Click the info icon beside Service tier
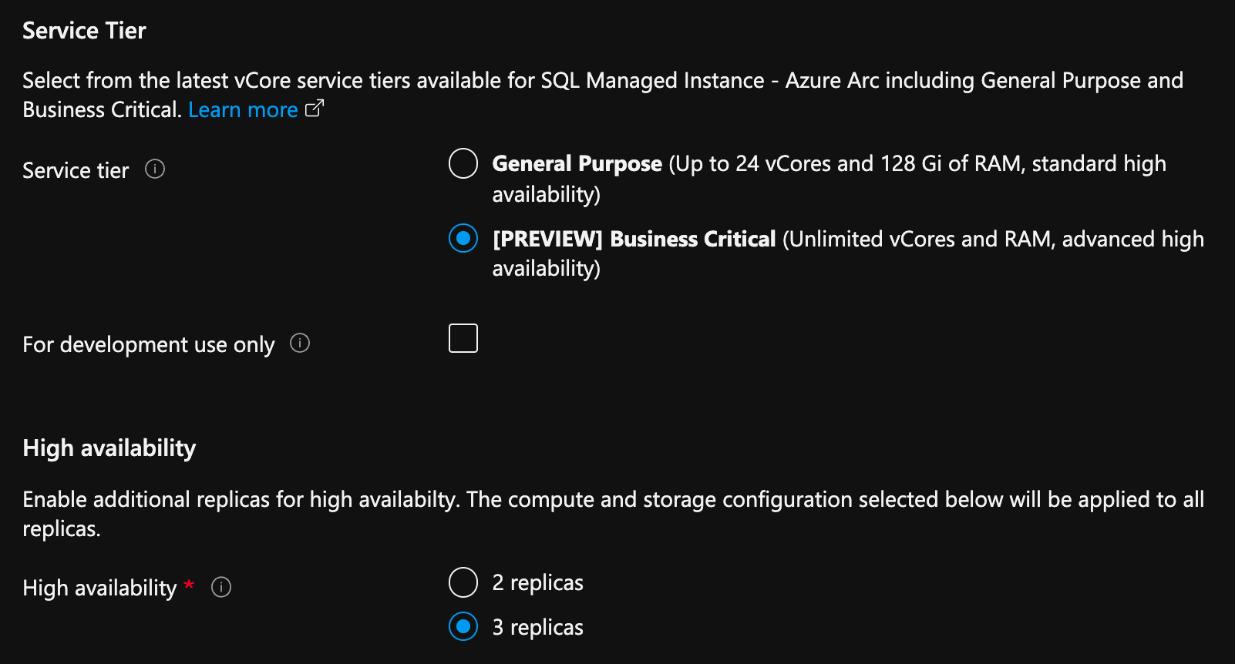This screenshot has height=664, width=1235. pos(154,169)
